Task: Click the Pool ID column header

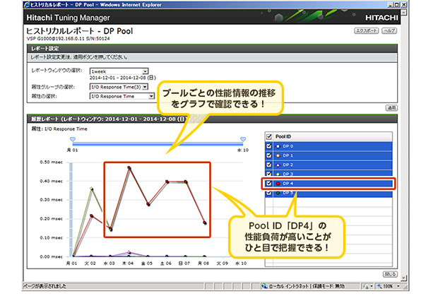Action: pyautogui.click(x=283, y=136)
